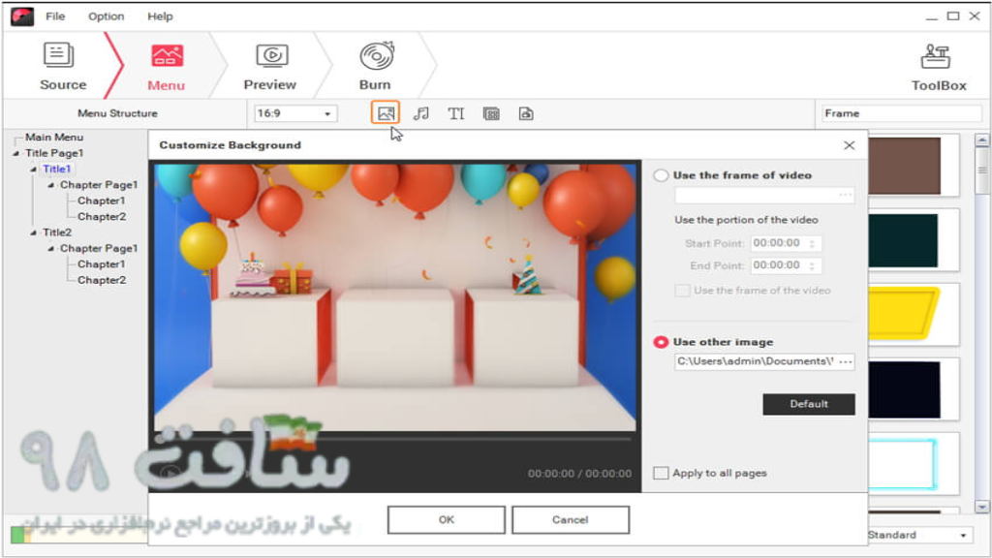Open the ToolBox
Image resolution: width=992 pixels, height=558 pixels.
tap(938, 67)
